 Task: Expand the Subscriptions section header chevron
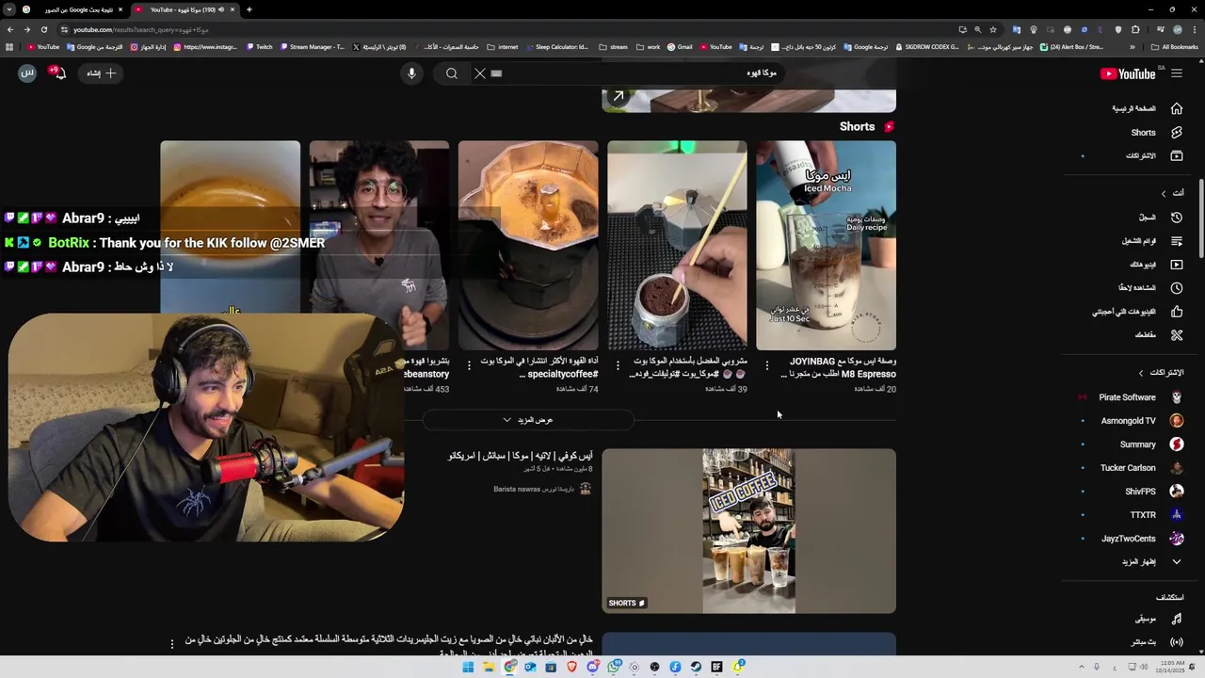coord(1142,373)
